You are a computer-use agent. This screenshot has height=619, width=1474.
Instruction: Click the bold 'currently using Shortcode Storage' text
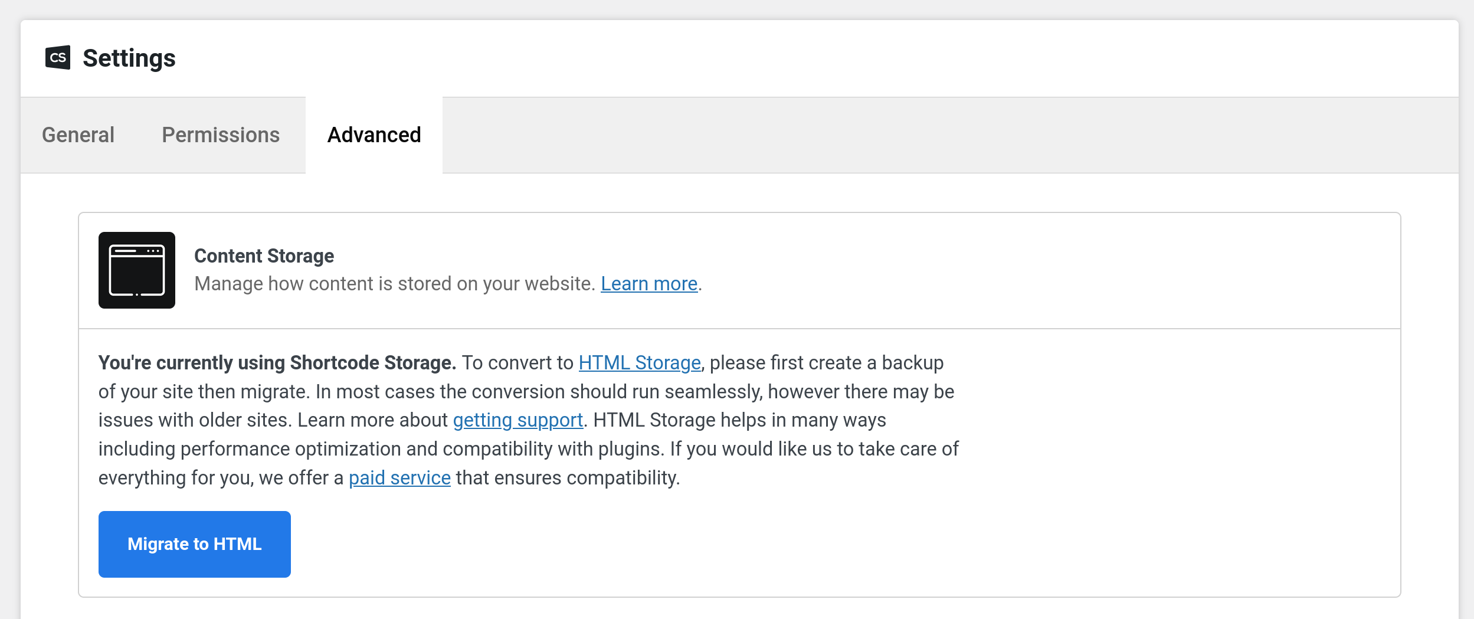point(277,363)
